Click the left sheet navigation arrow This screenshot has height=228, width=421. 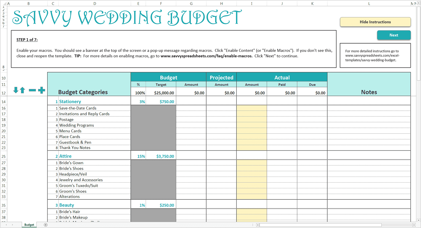6,224
